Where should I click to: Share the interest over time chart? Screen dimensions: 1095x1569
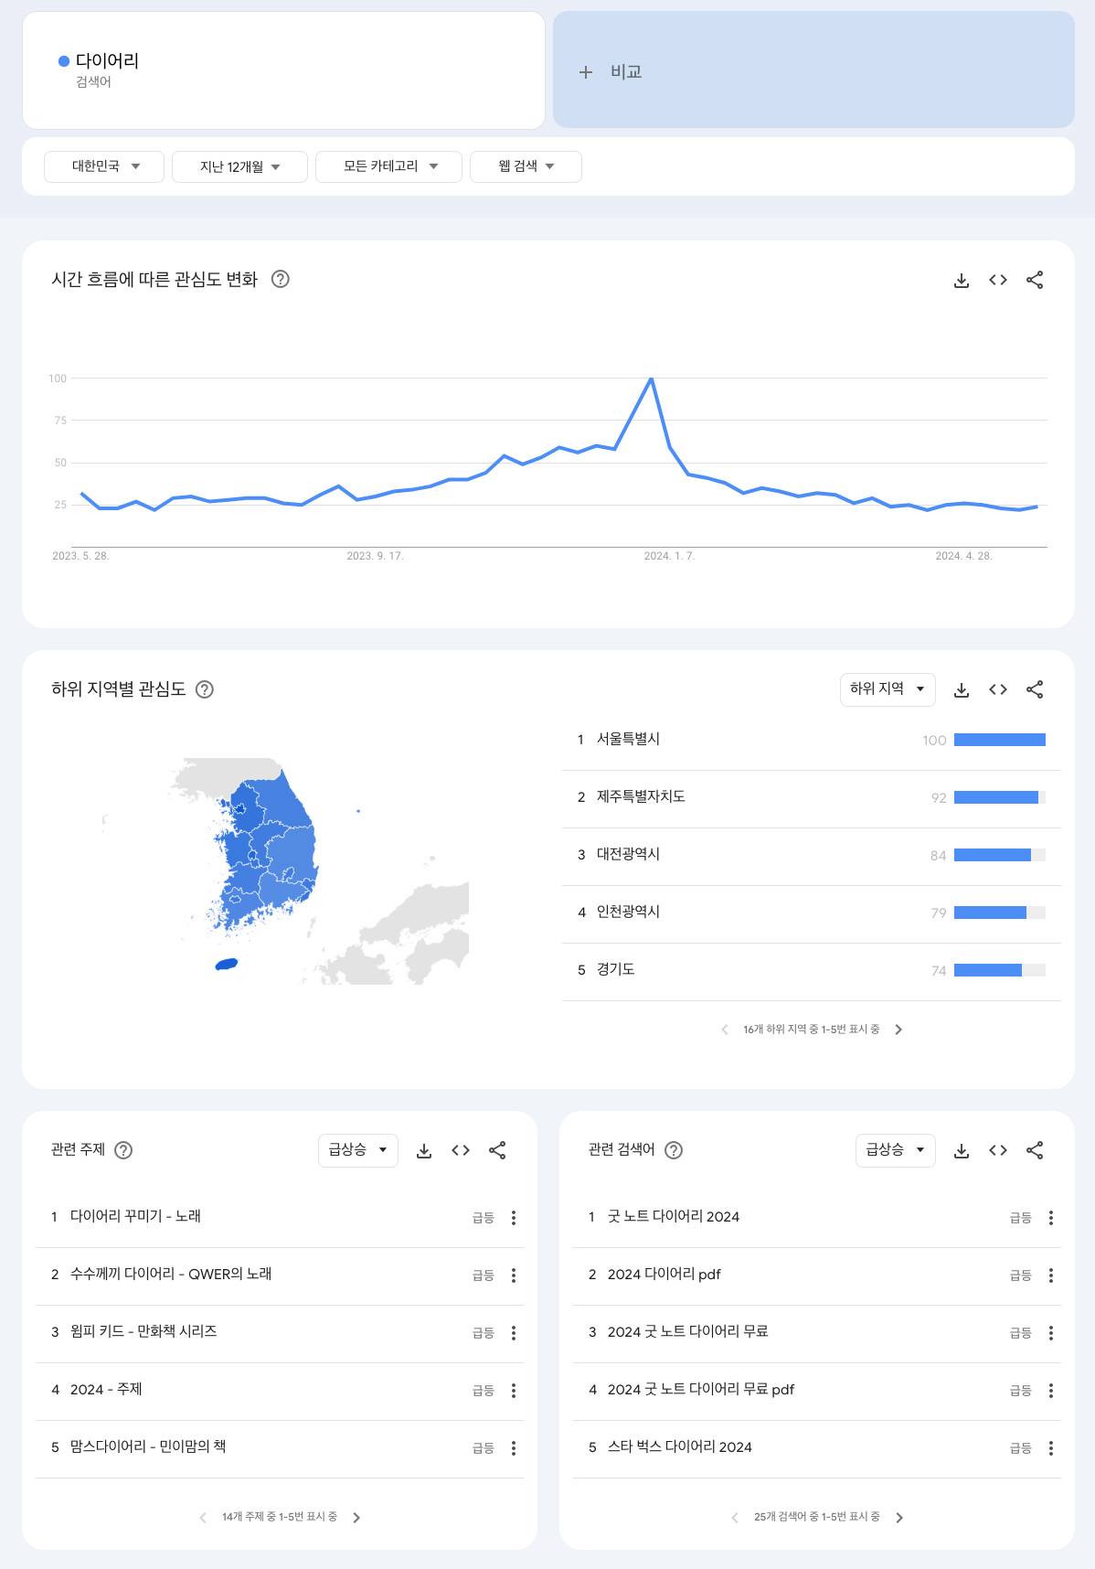coord(1035,280)
